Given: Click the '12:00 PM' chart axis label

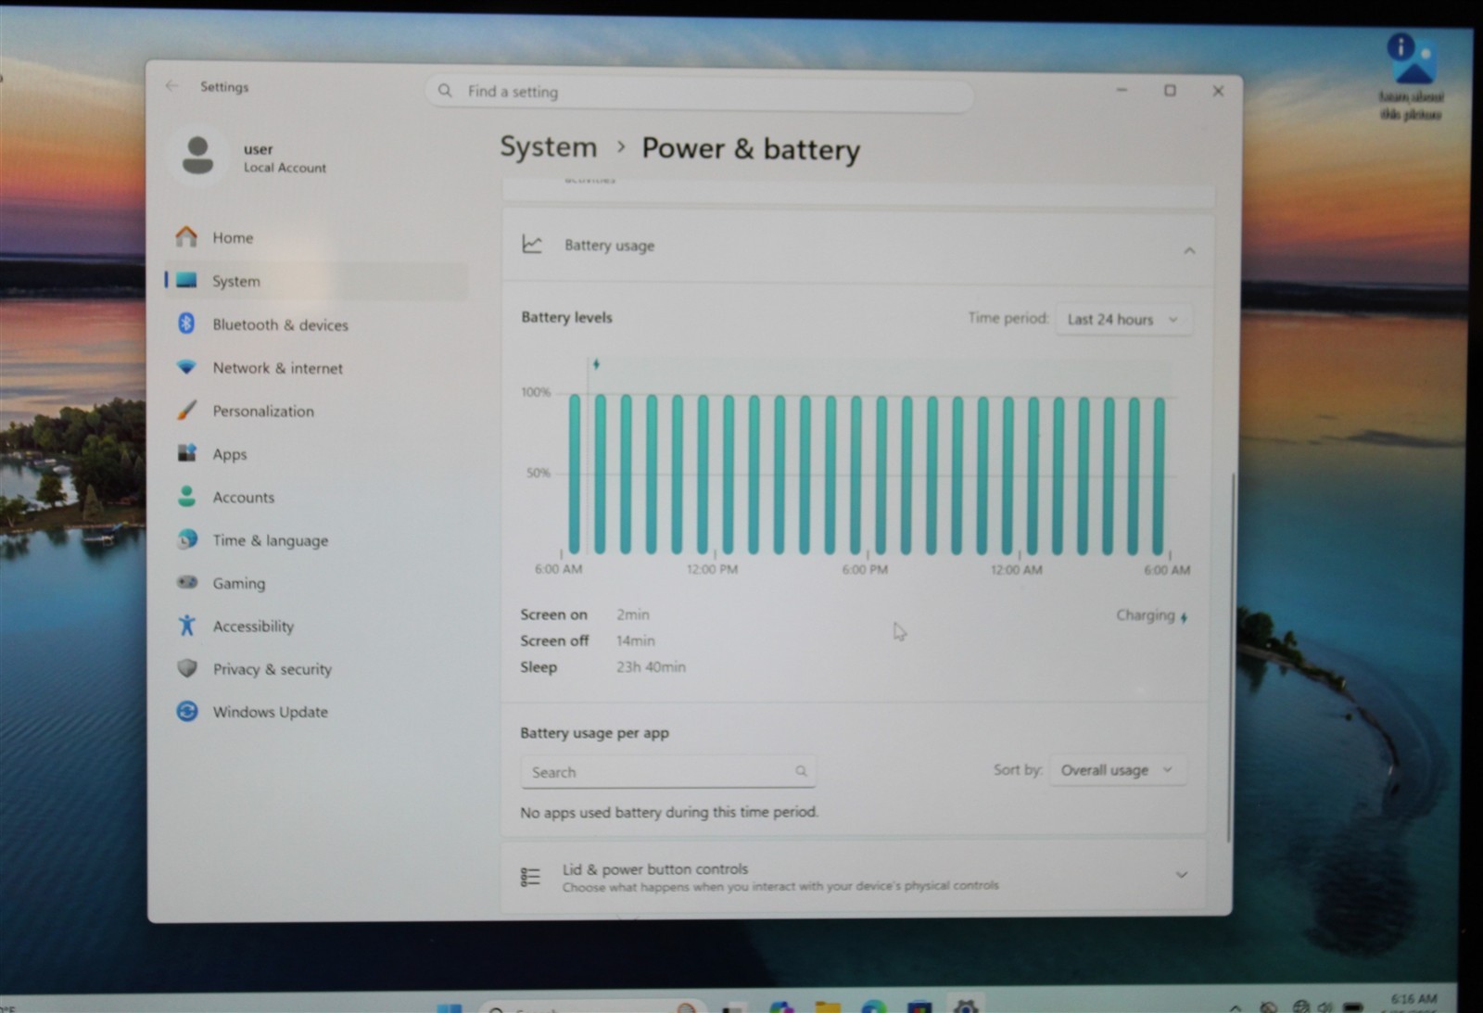Looking at the screenshot, I should click(x=712, y=569).
